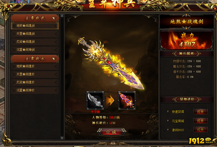Click the large golden sword preview image
Viewport: 217px width, 147px height.
[x=111, y=63]
